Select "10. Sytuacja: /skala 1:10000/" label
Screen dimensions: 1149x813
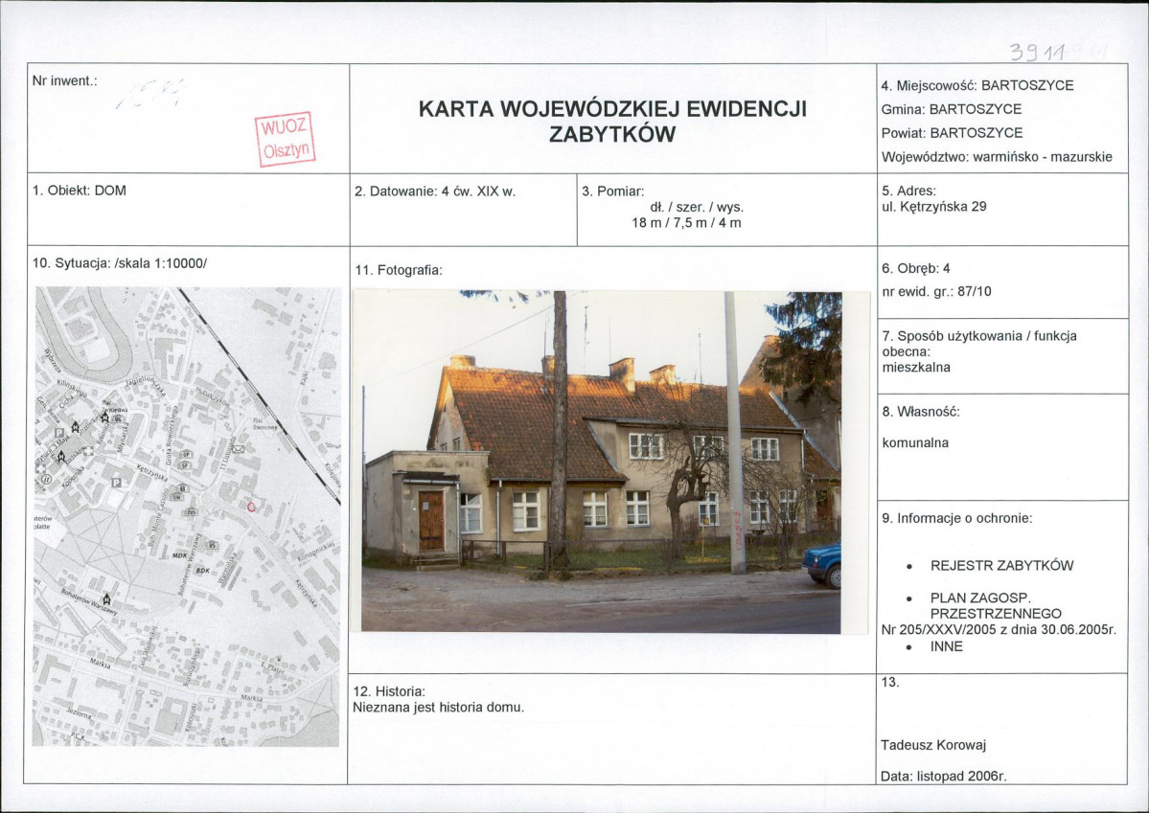click(120, 263)
